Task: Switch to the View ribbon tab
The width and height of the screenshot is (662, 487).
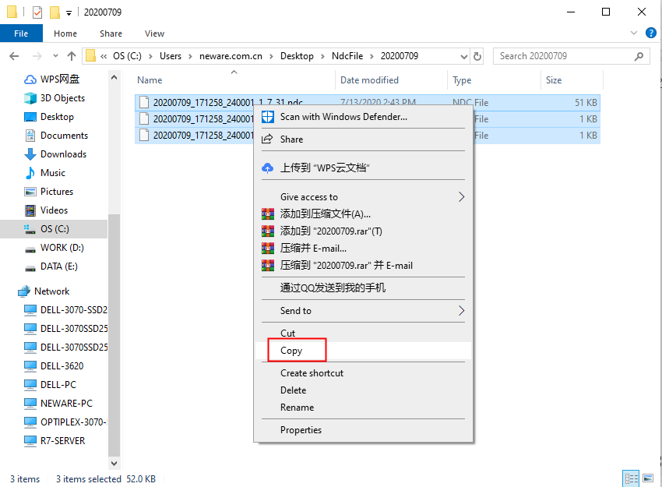Action: (x=154, y=34)
